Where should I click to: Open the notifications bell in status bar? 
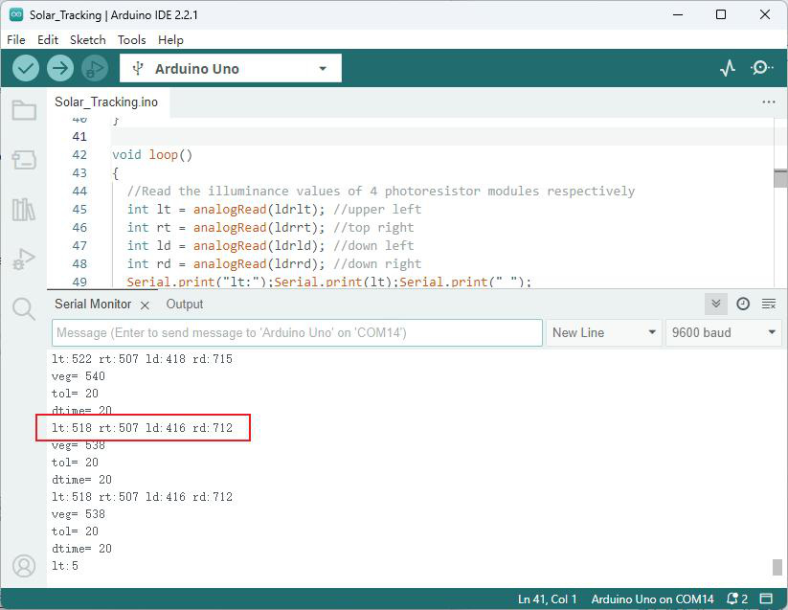tap(737, 599)
